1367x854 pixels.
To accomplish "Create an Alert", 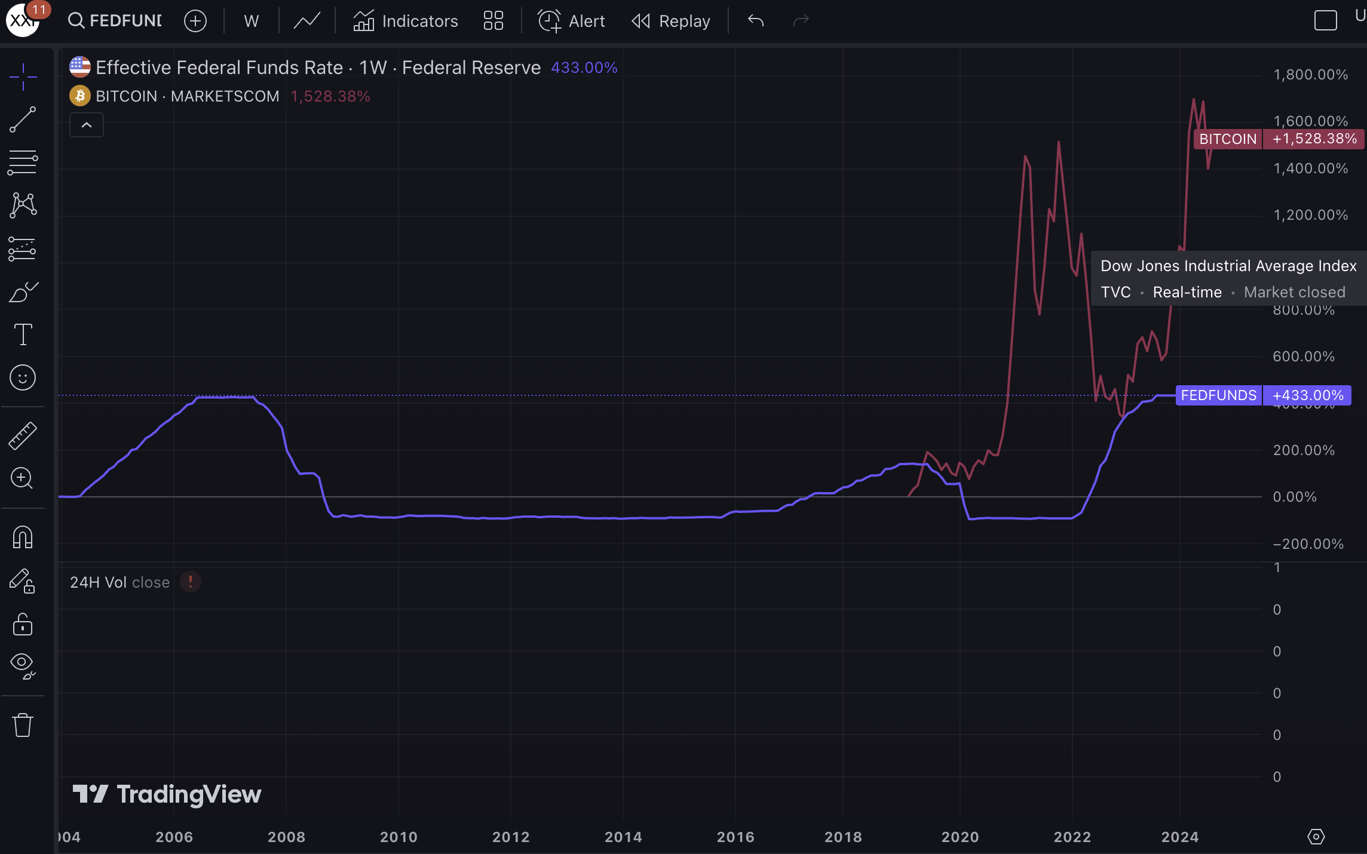I will point(571,21).
